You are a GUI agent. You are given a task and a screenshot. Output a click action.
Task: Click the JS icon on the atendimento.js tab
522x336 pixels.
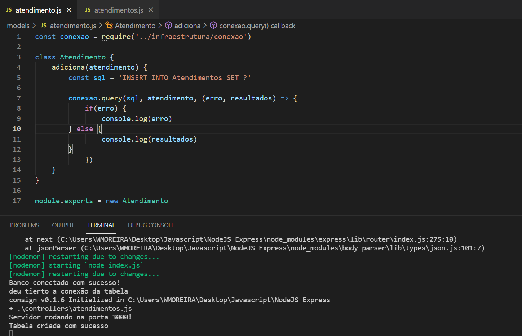(x=9, y=10)
